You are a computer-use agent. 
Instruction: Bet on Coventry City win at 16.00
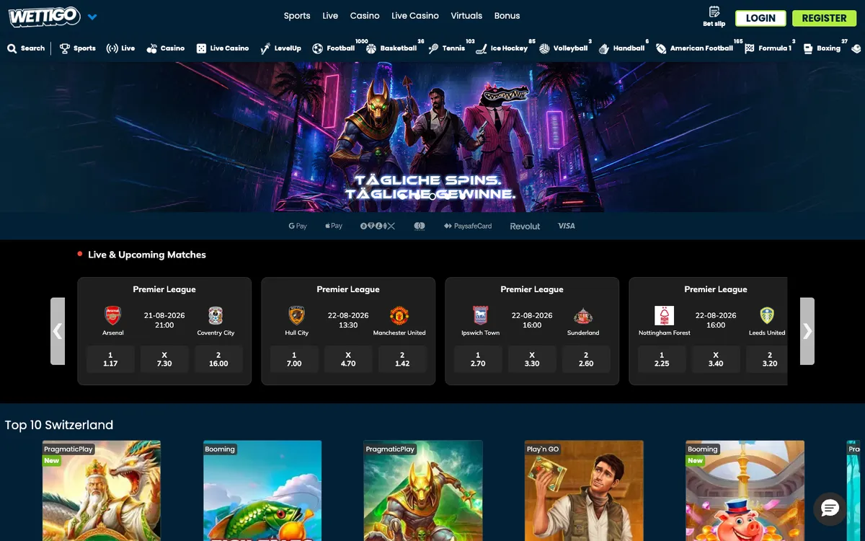pyautogui.click(x=218, y=359)
